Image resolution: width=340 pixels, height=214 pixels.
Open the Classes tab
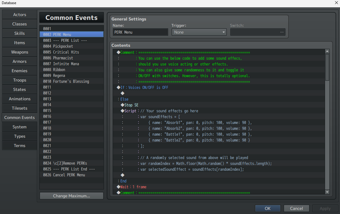tap(20, 24)
